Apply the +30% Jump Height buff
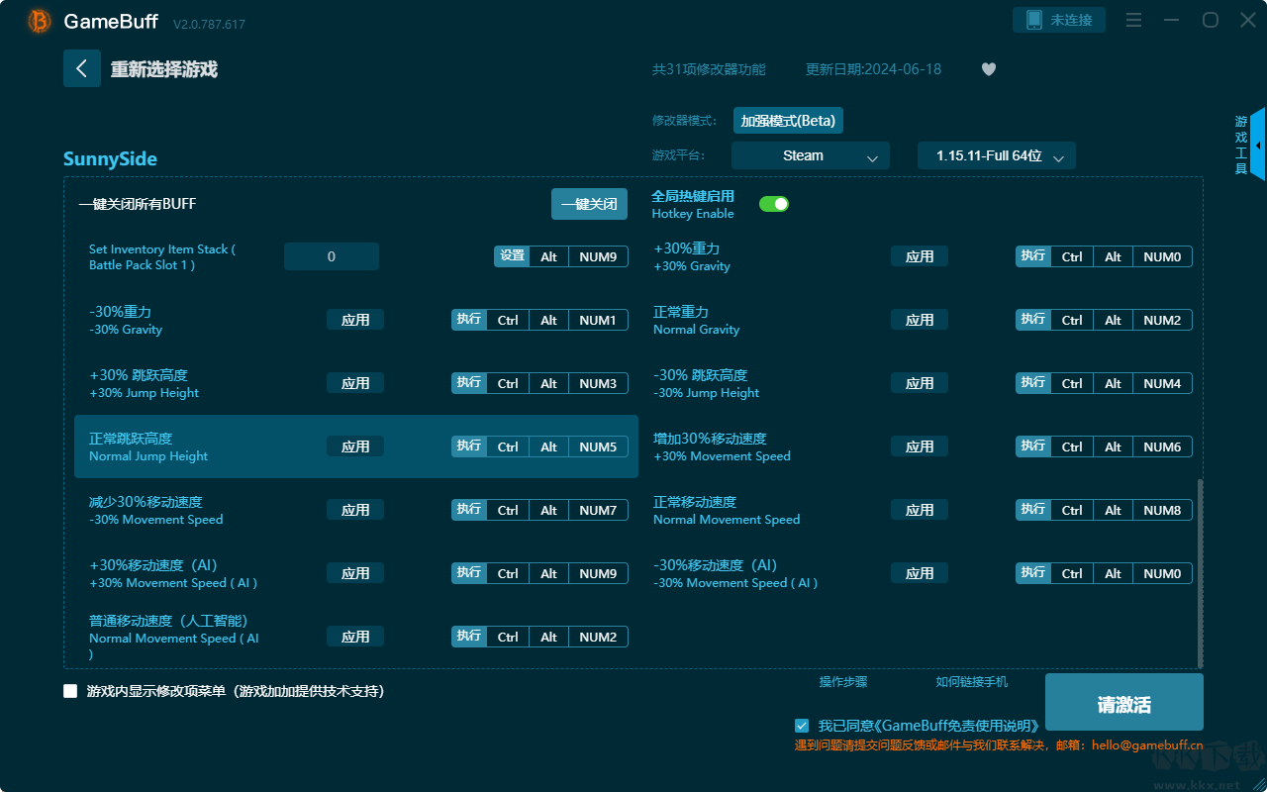Screen dimensions: 1267x792 [355, 383]
